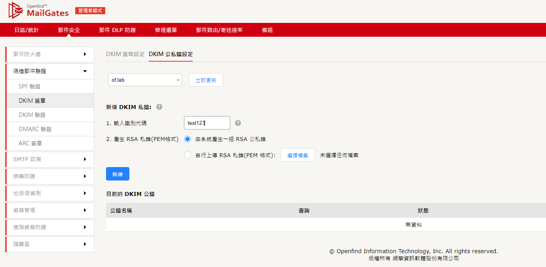Open help tooltip beside 新增 DKIM 私鑰

[159, 107]
